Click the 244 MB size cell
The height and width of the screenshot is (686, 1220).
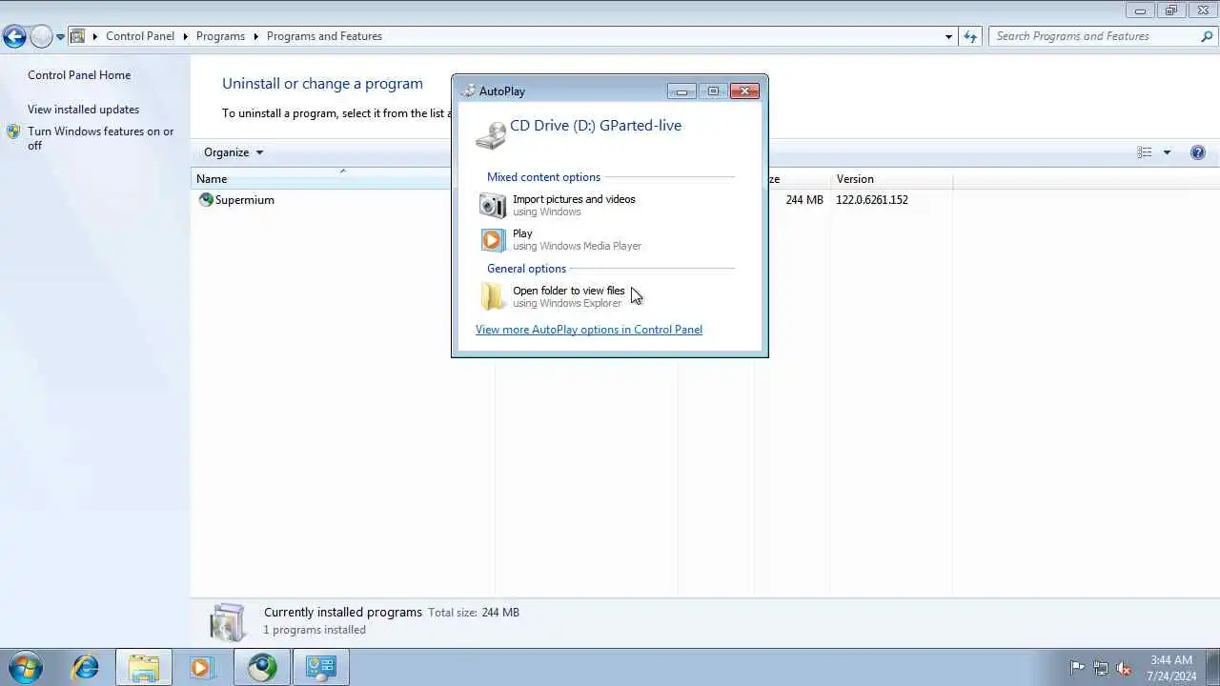point(804,200)
